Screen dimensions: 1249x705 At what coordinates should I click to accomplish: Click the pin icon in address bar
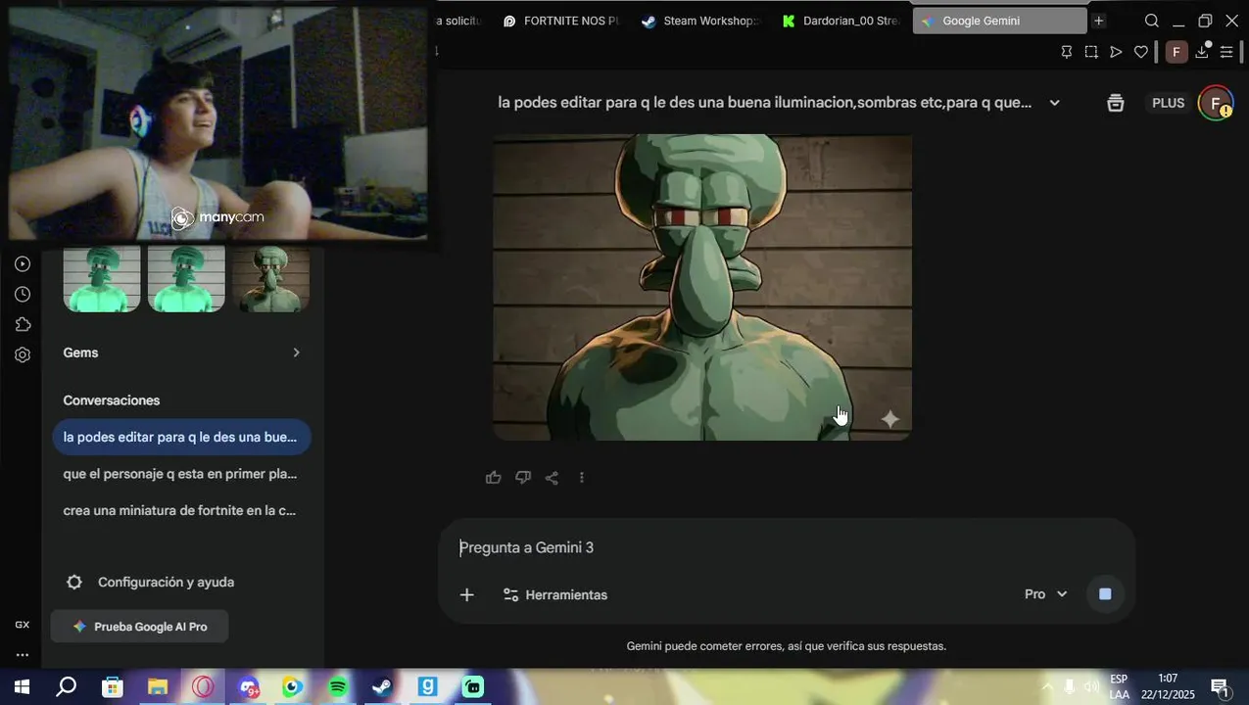pos(1067,52)
